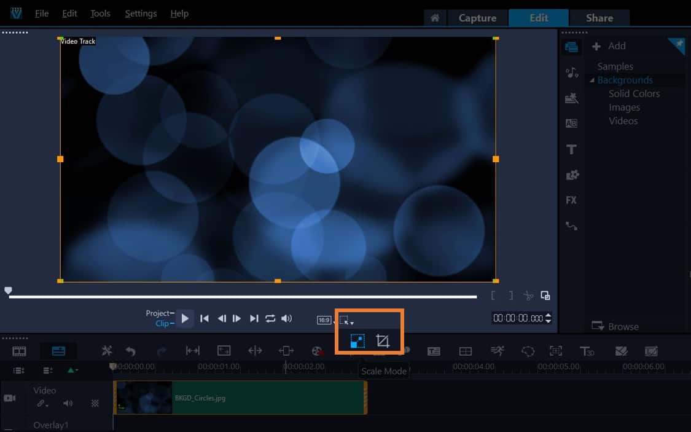Viewport: 691px width, 432px height.
Task: Open customize toolbar tools icon
Action: tap(107, 351)
